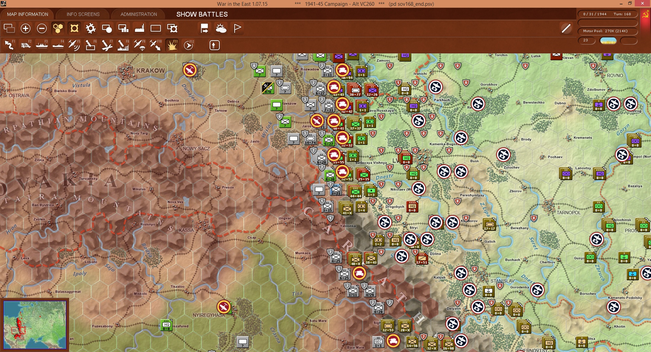Click the battle marker east of Krakow
The image size is (651, 352).
tap(190, 70)
